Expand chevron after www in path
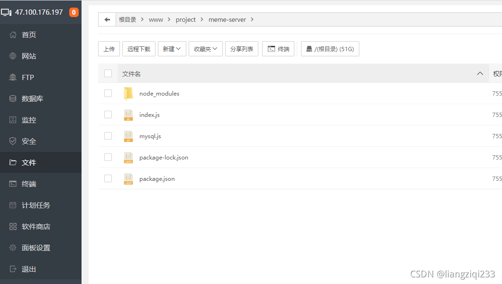The height and width of the screenshot is (284, 502). pyautogui.click(x=169, y=19)
